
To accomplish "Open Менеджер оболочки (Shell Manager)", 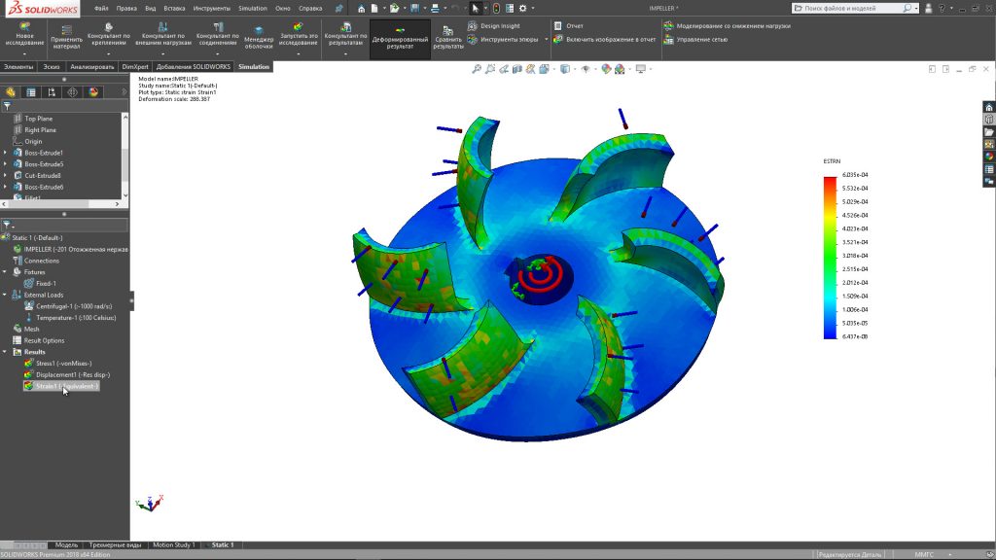I will [x=259, y=38].
